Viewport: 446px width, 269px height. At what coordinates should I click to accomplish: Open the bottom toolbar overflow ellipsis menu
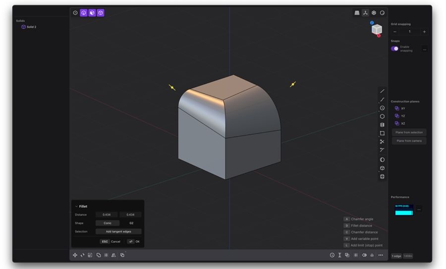[x=381, y=255]
